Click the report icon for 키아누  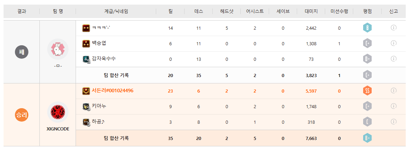(x=393, y=106)
